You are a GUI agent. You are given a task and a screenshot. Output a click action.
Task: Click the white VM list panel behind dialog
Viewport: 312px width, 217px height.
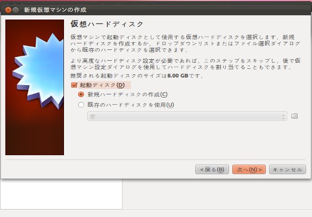click(x=61, y=194)
